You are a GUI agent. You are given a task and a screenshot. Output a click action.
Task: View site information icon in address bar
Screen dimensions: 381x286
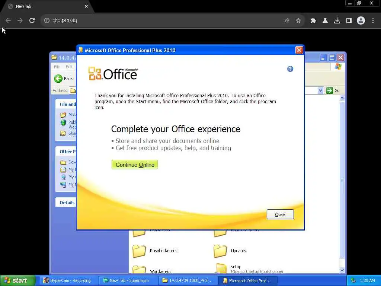click(47, 20)
